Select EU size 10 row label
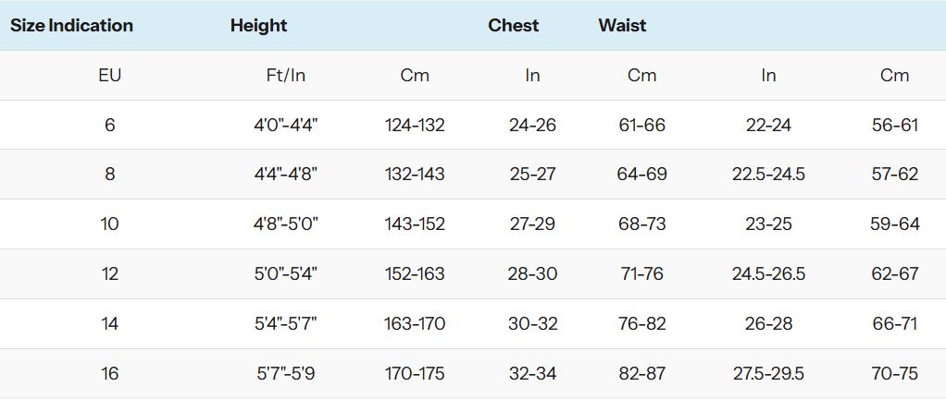The height and width of the screenshot is (399, 946). coord(110,224)
